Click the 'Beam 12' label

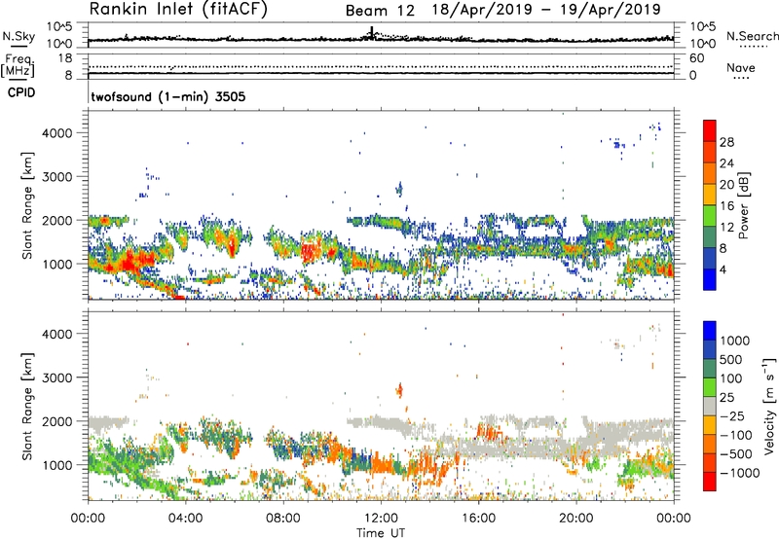coord(380,11)
